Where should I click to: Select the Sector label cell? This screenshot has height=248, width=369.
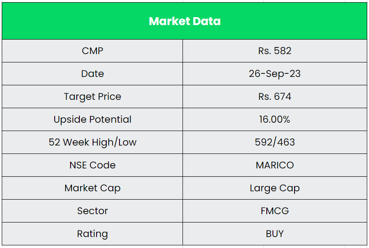pyautogui.click(x=93, y=211)
